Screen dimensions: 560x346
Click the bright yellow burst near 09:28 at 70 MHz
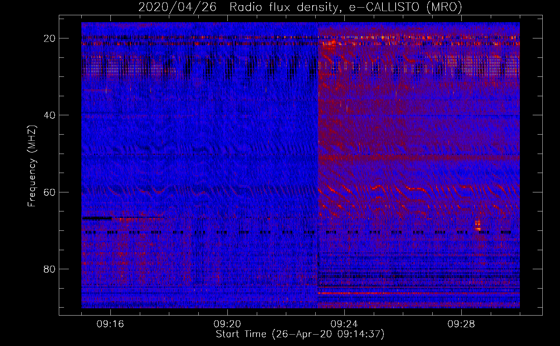pos(478,225)
